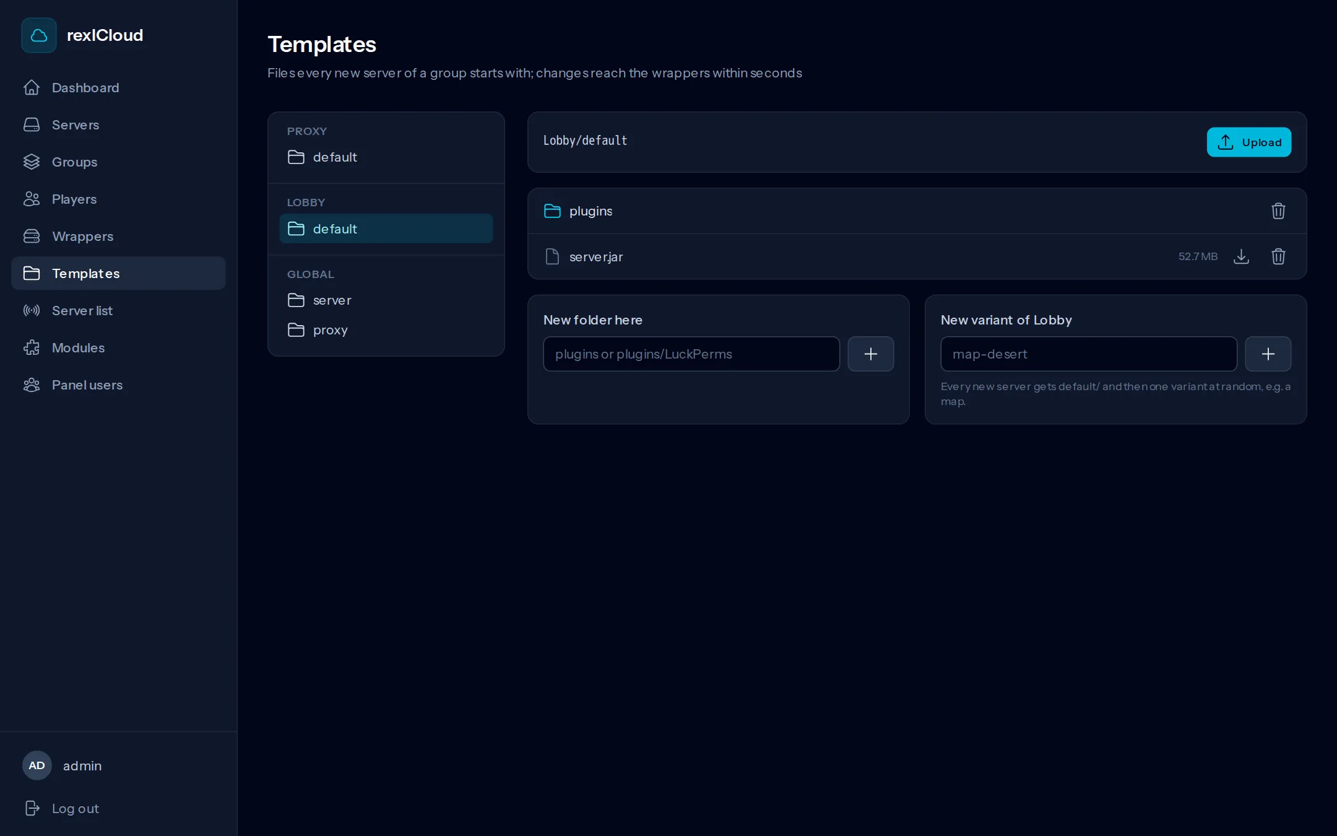Image resolution: width=1337 pixels, height=836 pixels.
Task: Click the server.jar file name
Action: point(596,257)
